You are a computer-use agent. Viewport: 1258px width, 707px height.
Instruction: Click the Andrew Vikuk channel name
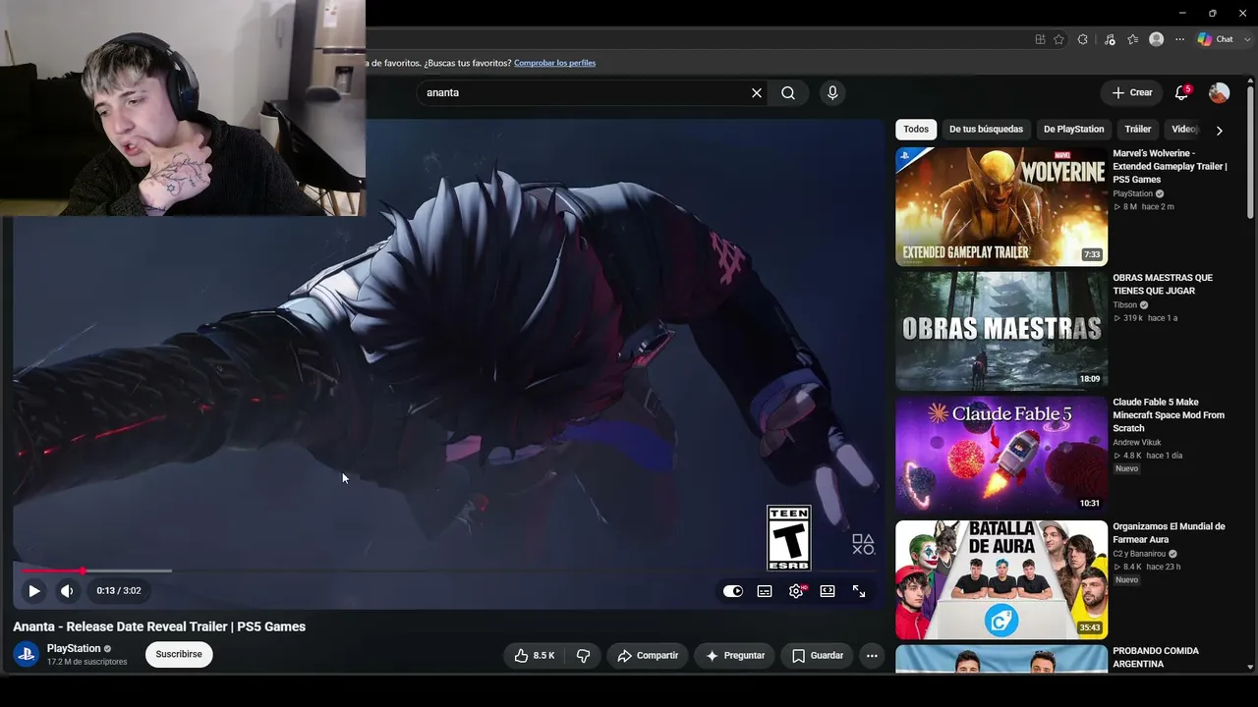click(1137, 443)
